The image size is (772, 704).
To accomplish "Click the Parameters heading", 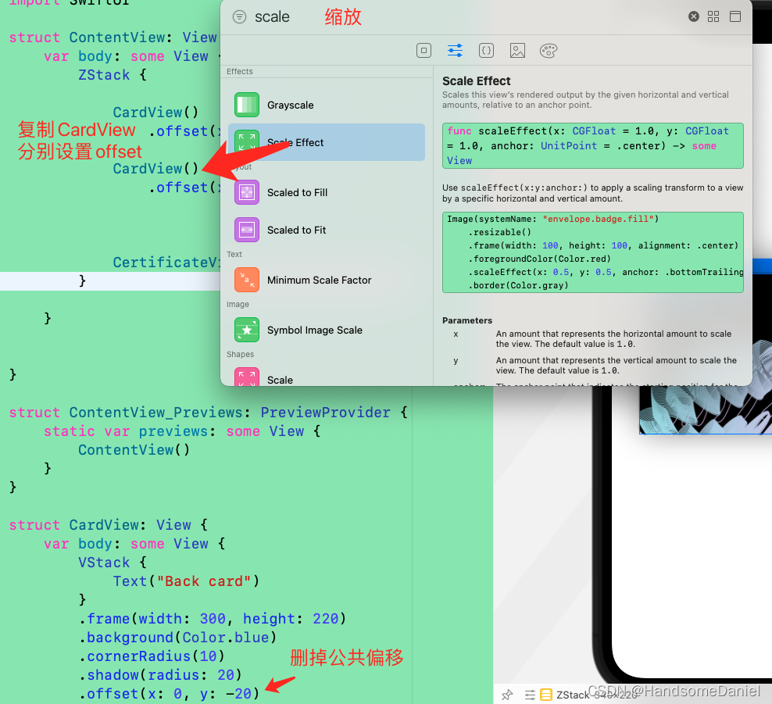I will point(467,320).
